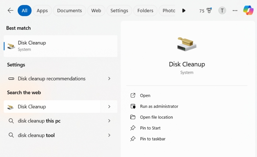
Task: Click the Search the web heading
Action: (x=24, y=93)
